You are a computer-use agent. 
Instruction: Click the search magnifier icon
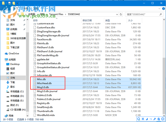click(x=160, y=14)
